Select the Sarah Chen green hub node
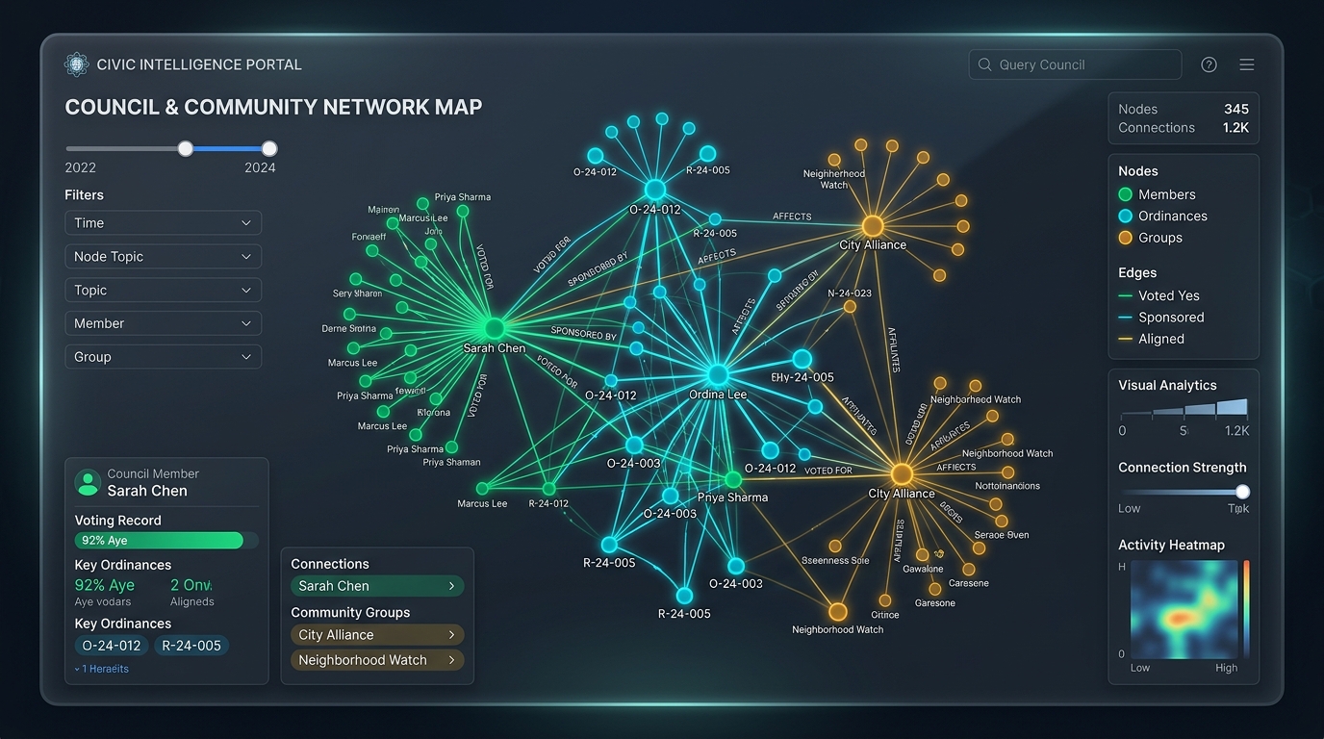 click(x=494, y=328)
